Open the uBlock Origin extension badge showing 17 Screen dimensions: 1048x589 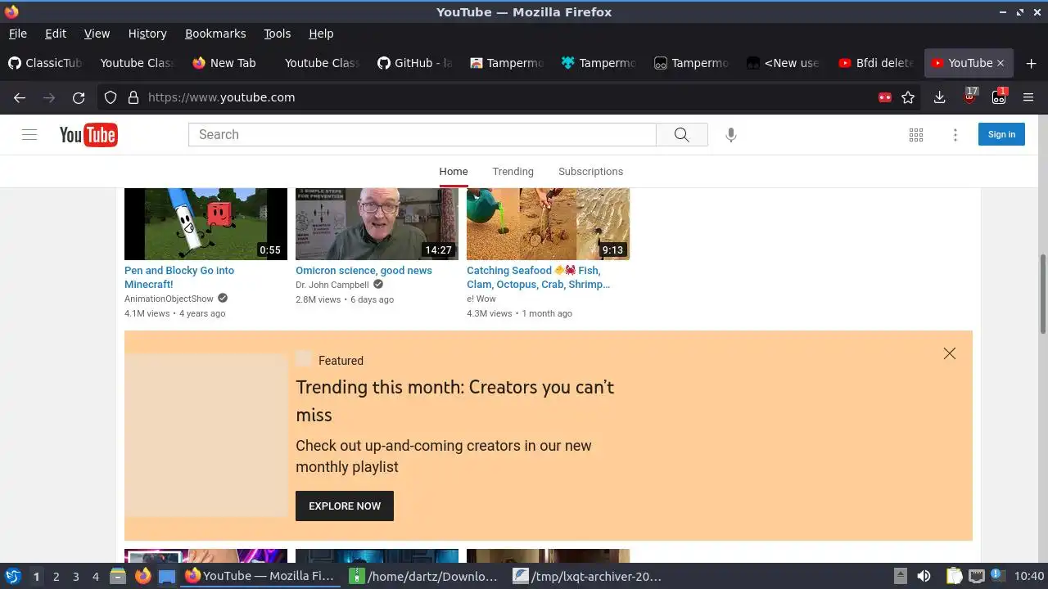(970, 96)
